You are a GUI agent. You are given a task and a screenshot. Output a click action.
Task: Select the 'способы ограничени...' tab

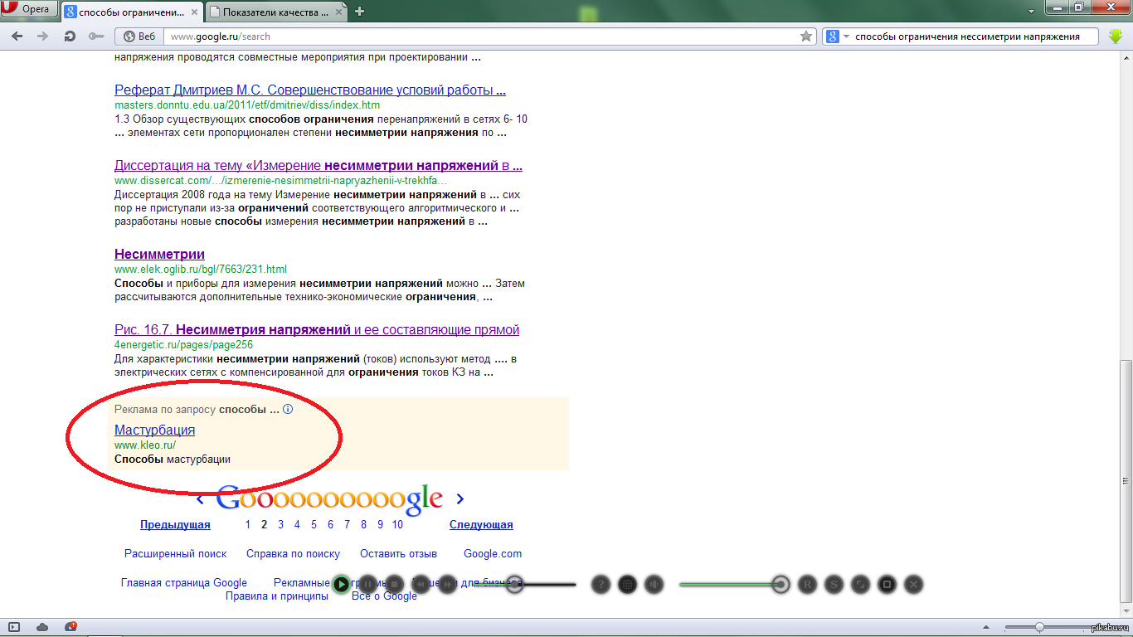pyautogui.click(x=131, y=12)
